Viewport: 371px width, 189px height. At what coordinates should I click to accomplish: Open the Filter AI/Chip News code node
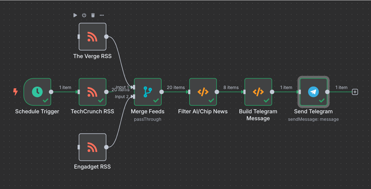(203, 92)
